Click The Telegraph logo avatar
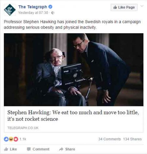 pos(10,10)
